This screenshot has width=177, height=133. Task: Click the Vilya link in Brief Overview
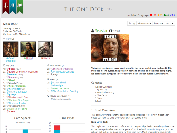click(99, 122)
